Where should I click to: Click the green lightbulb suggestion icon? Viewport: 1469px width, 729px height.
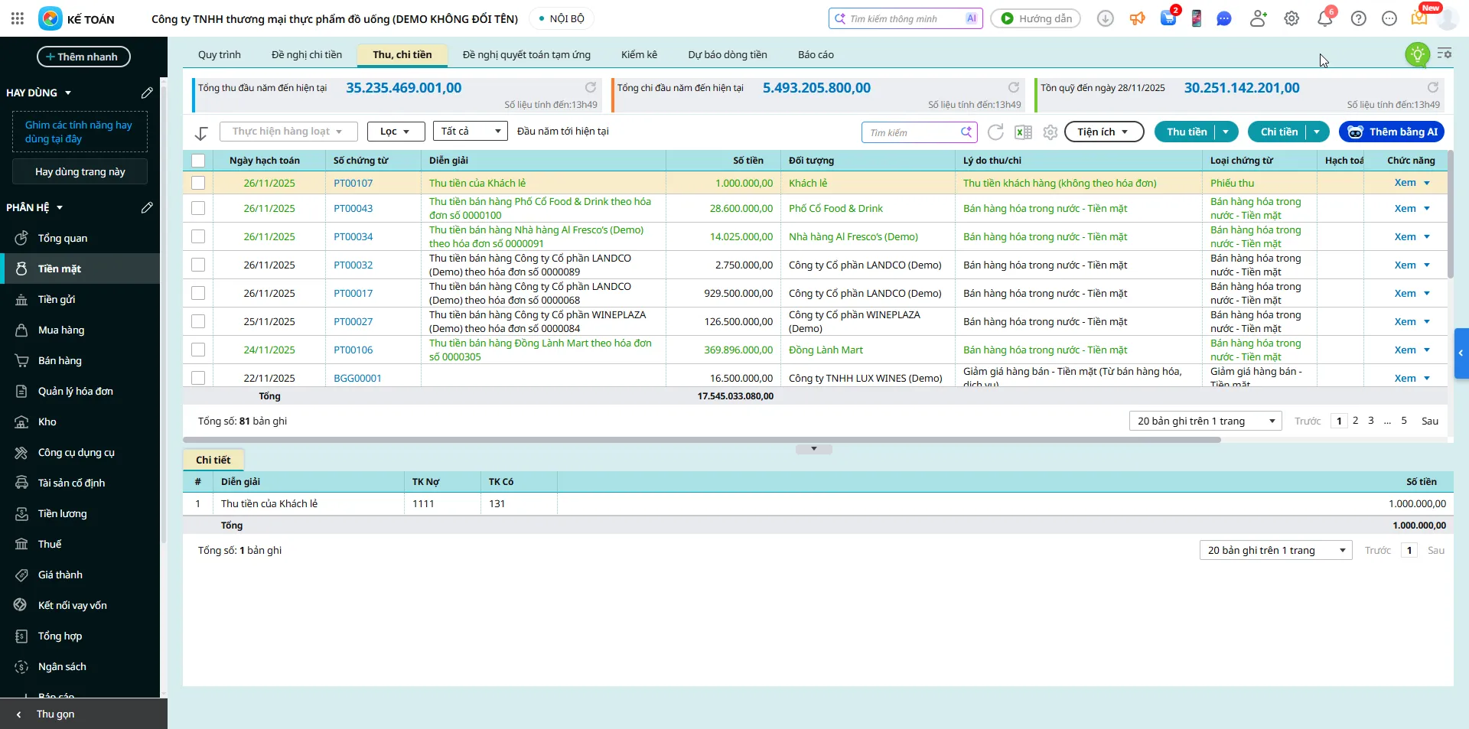[x=1417, y=54]
